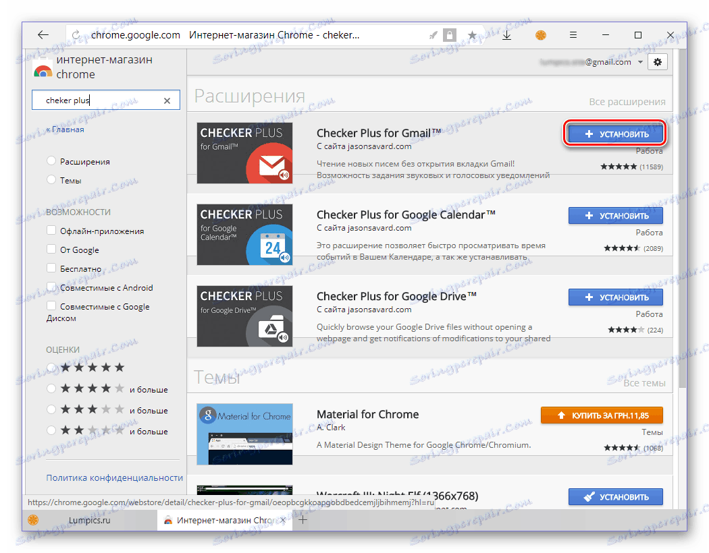Open Checker Plus for Gmail thumbnail

pos(244,153)
